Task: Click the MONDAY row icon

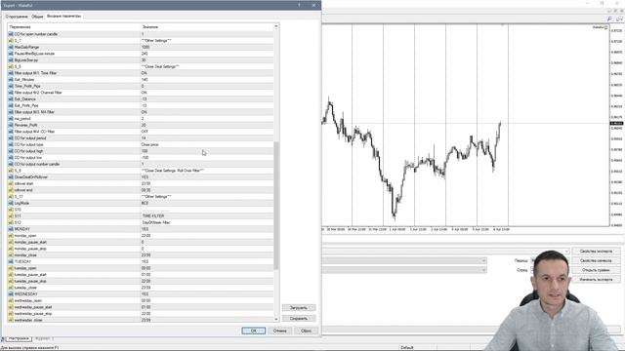Action: 11,229
